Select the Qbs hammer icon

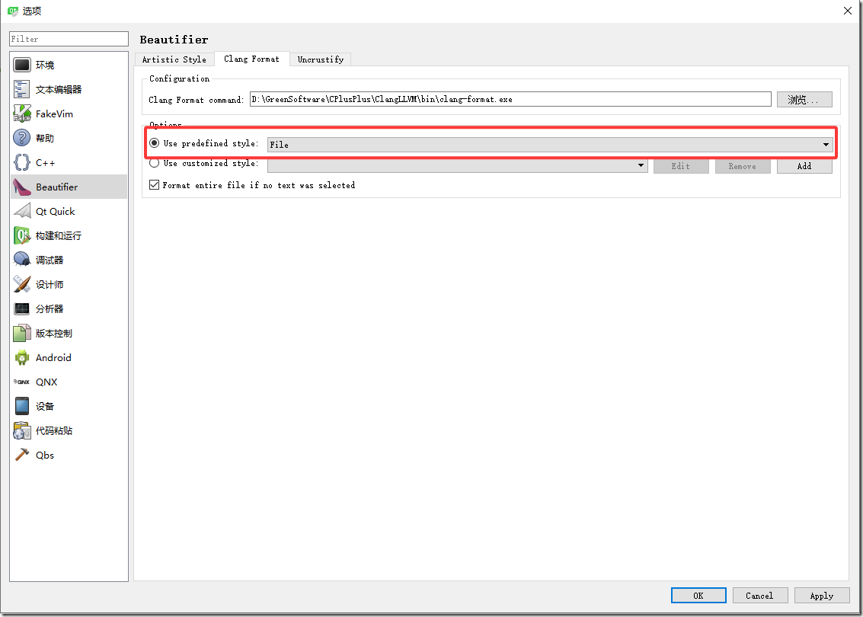22,455
